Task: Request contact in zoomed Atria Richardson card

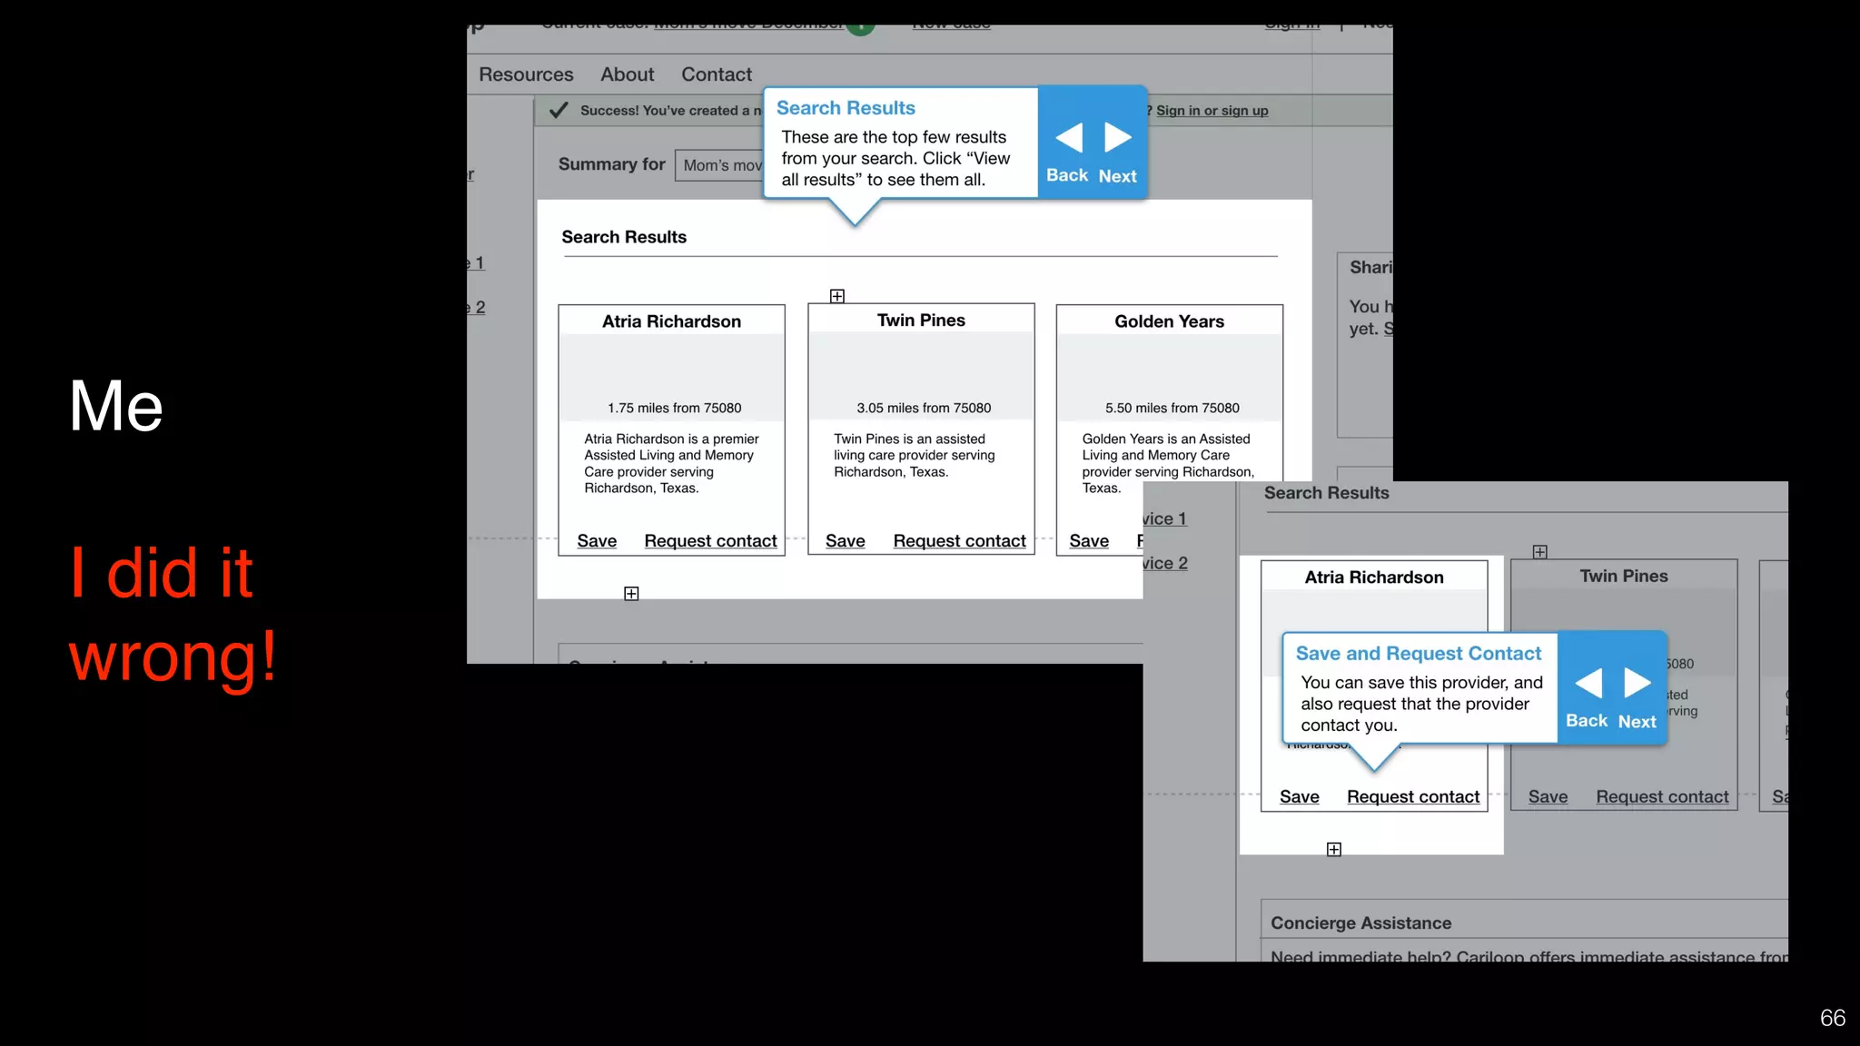Action: click(x=1413, y=797)
